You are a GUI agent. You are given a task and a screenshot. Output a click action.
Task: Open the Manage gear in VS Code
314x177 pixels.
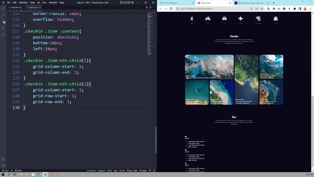pos(3,166)
